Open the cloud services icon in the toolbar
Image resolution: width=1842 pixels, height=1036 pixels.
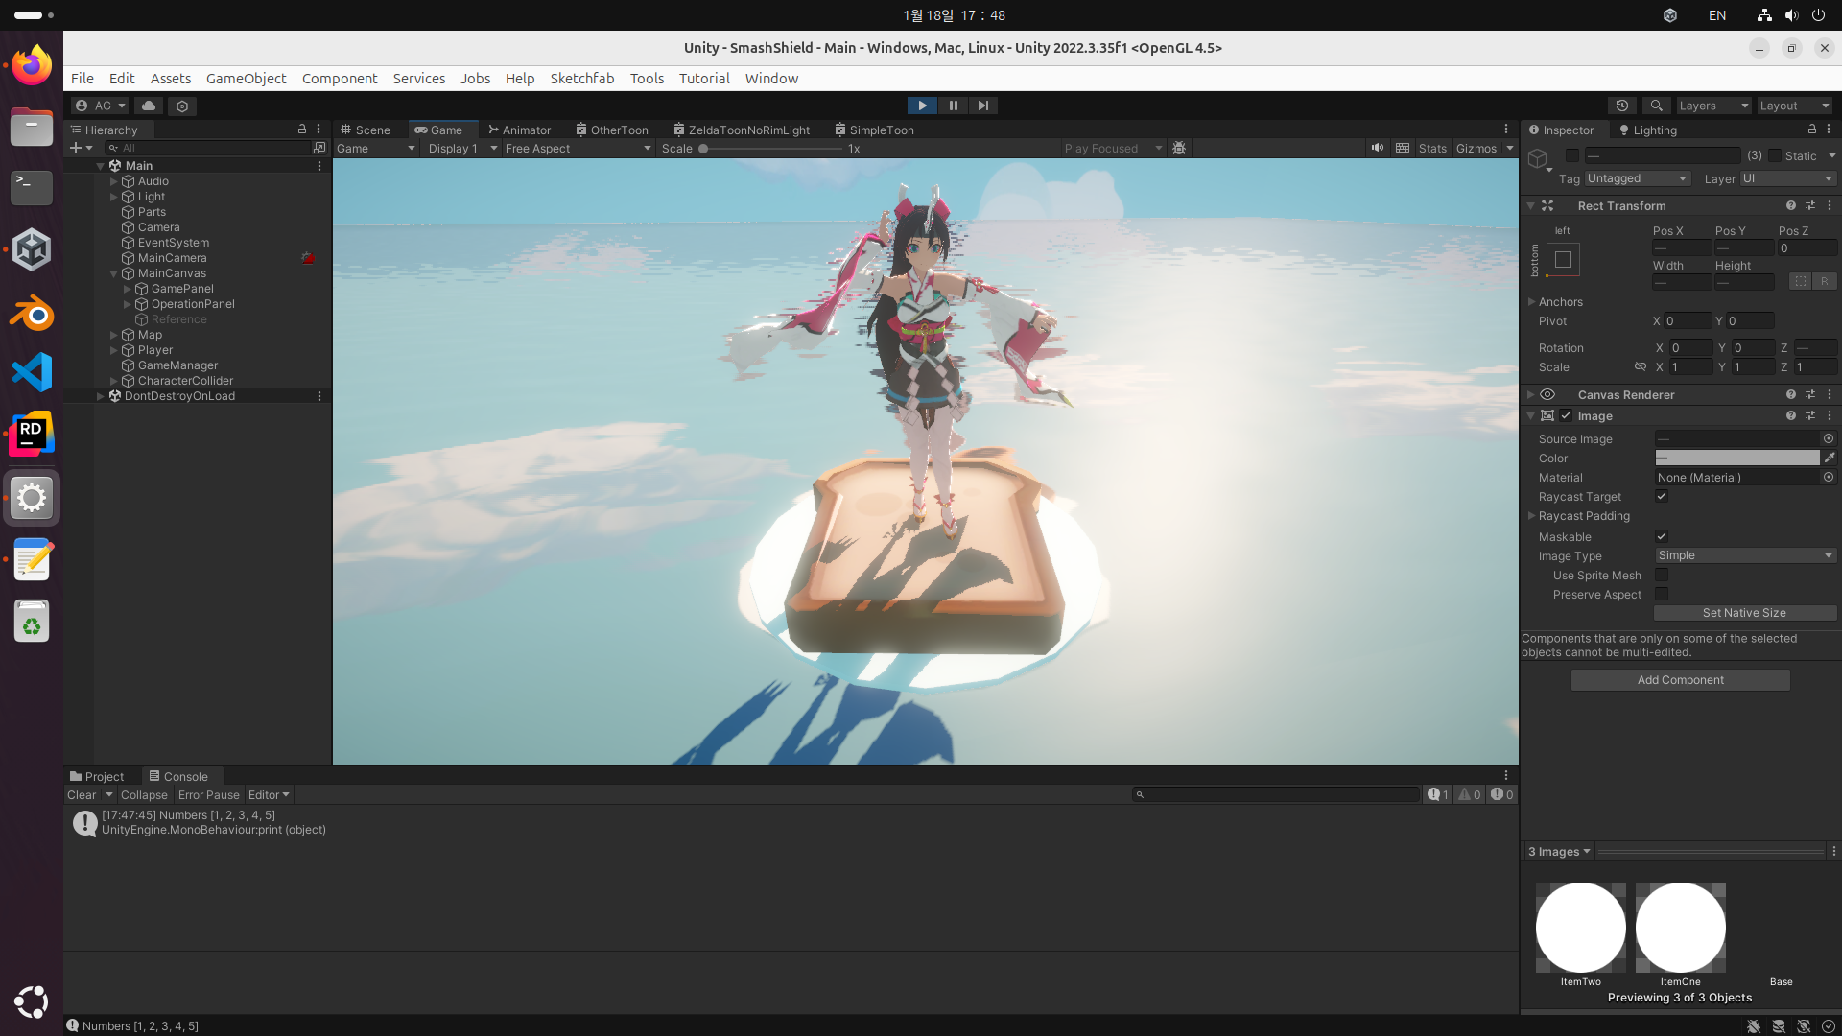pos(149,106)
